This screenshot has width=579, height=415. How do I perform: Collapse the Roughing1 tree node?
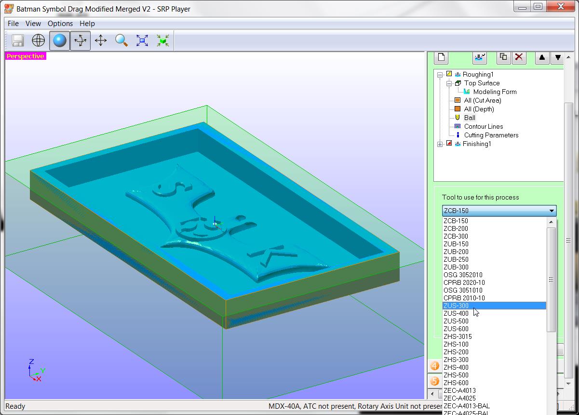[x=440, y=75]
